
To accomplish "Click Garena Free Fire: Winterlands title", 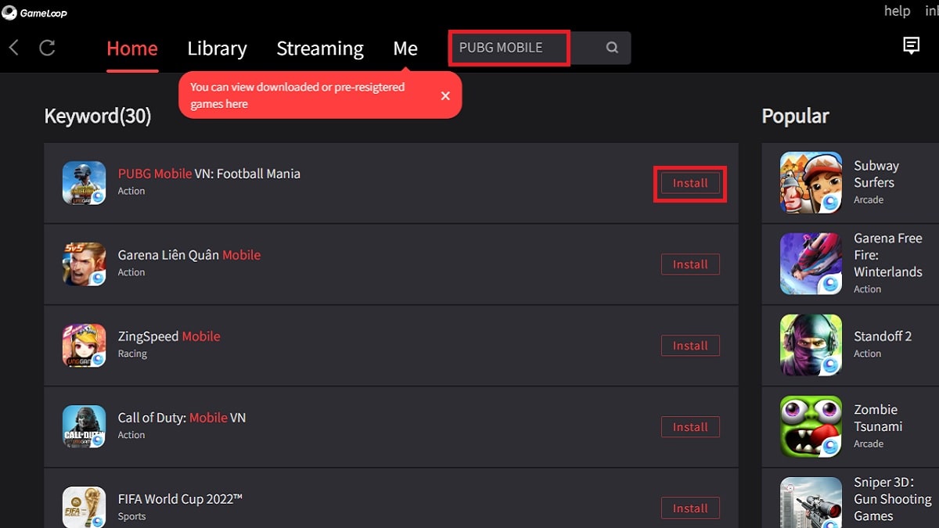I will 888,255.
